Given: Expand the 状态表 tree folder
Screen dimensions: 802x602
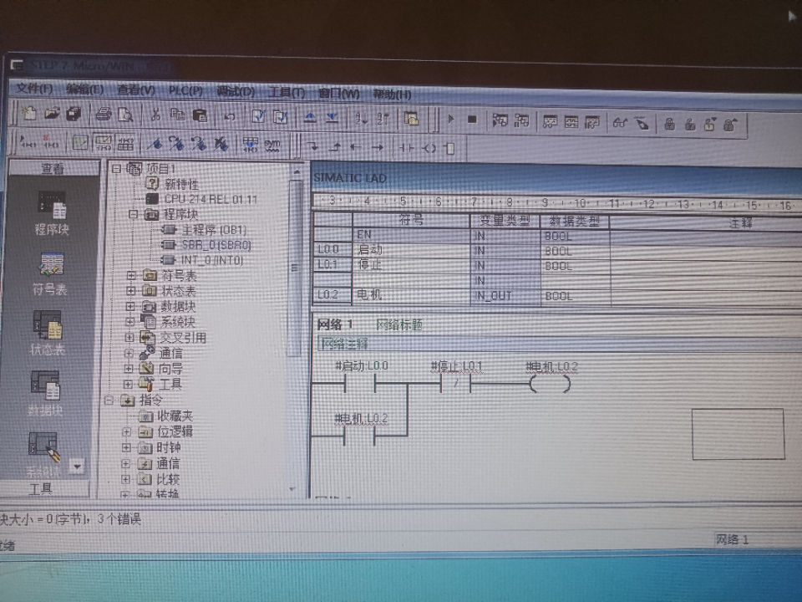Looking at the screenshot, I should (x=131, y=291).
